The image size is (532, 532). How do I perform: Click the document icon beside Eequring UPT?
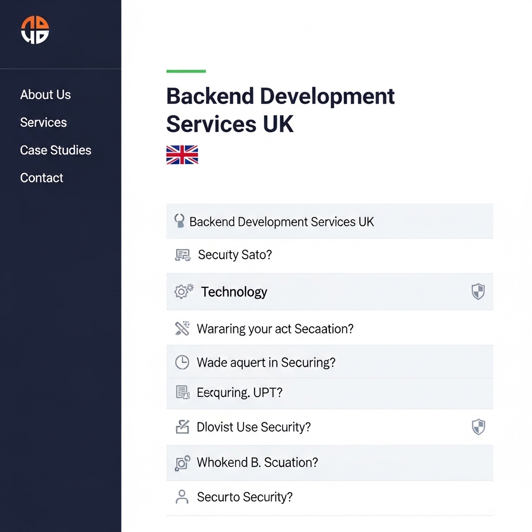point(182,392)
